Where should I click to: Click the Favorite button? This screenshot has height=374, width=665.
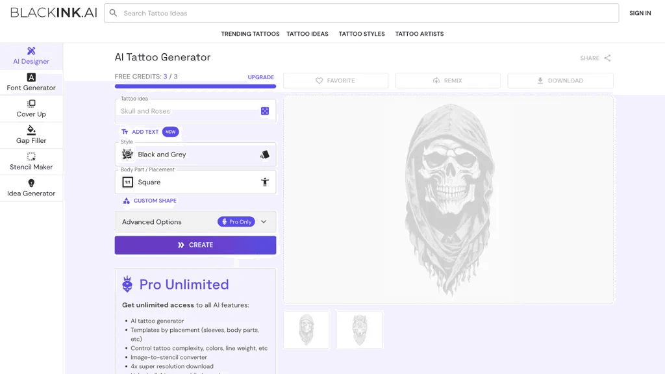tap(336, 81)
